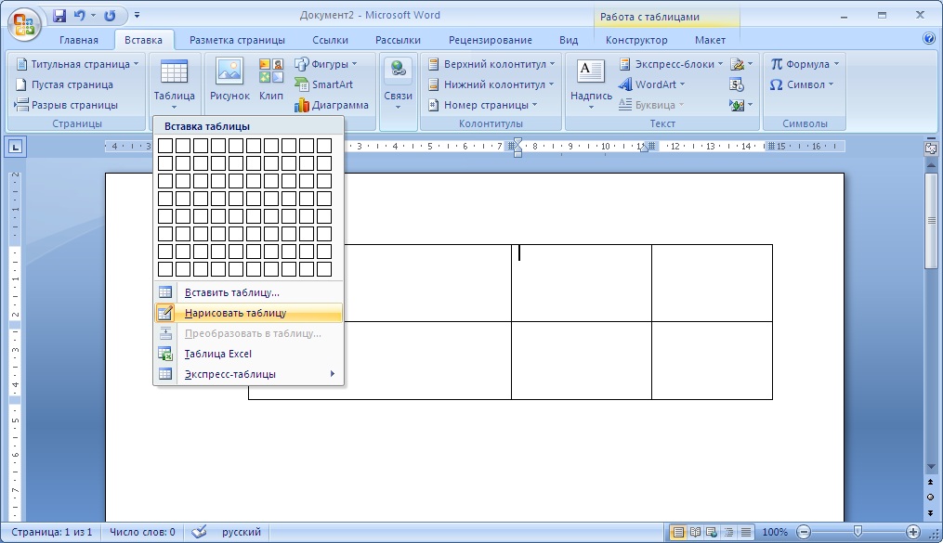Screen dimensions: 943x543
Task: Insert a page break with Разрыв страницы
Action: point(66,105)
